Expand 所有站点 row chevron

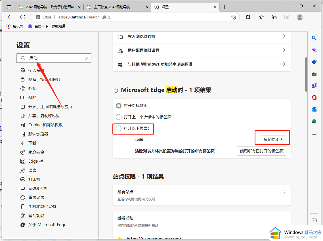284,192
